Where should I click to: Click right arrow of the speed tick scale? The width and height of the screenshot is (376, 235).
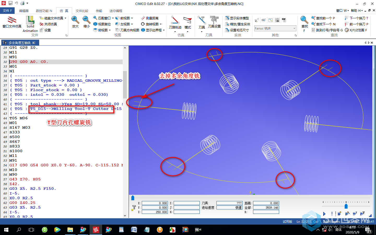[x=369, y=202]
